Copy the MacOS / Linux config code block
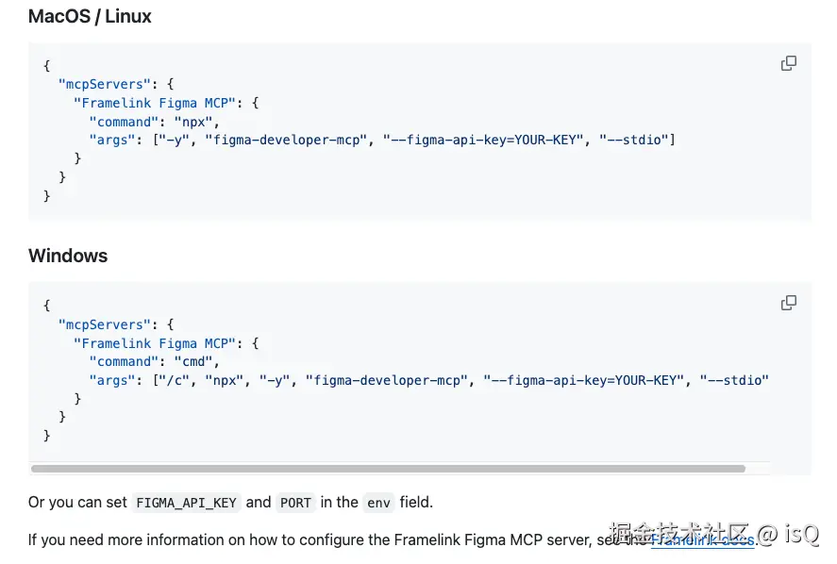 pyautogui.click(x=789, y=63)
